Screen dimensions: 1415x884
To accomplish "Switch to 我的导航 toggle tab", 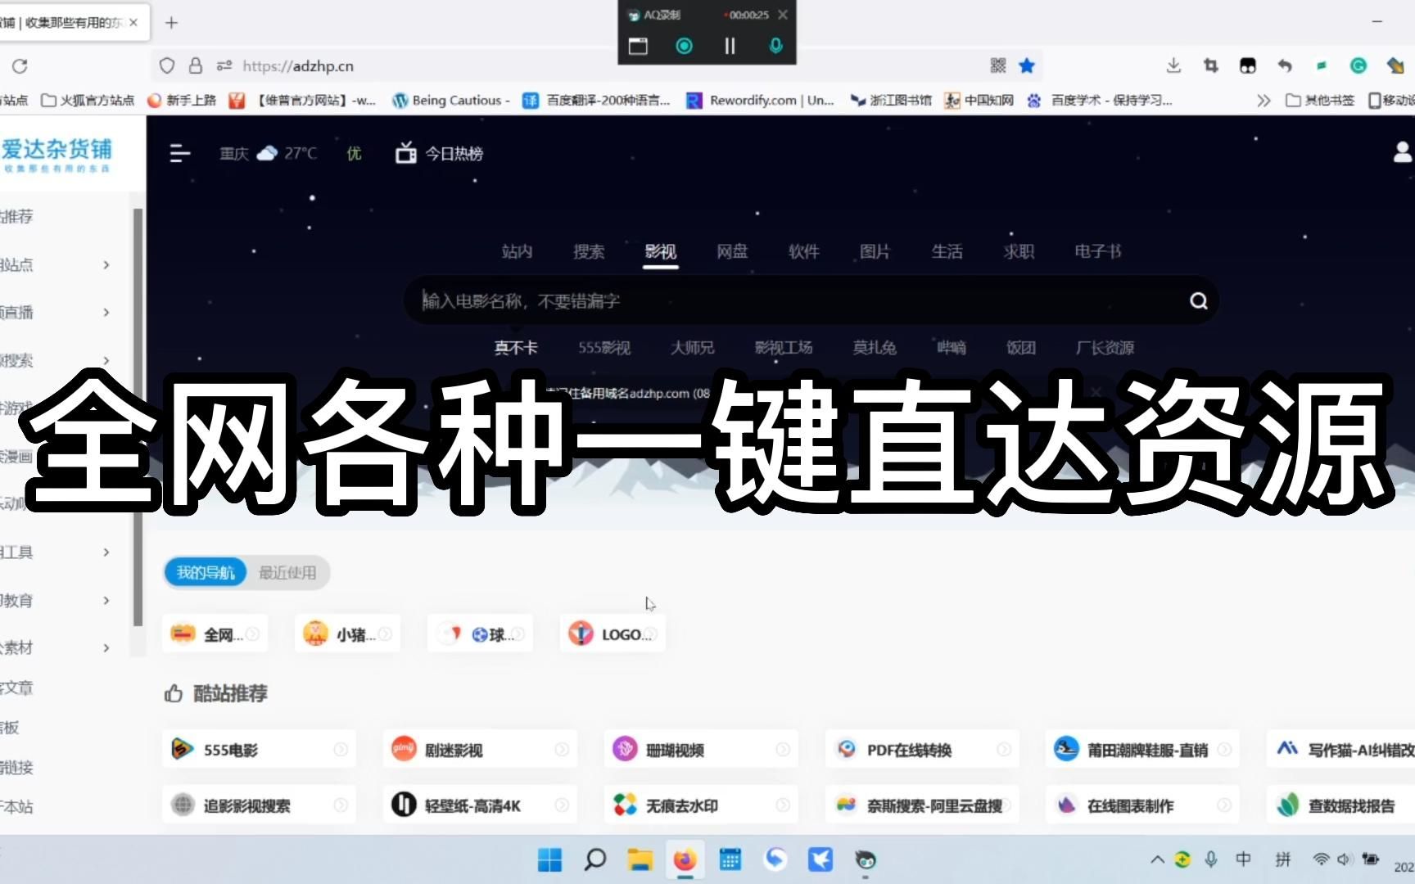I will click(x=206, y=572).
